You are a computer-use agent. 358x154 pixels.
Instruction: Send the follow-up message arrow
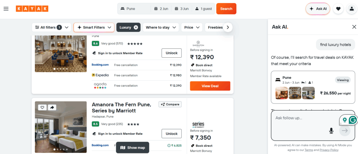pyautogui.click(x=345, y=131)
